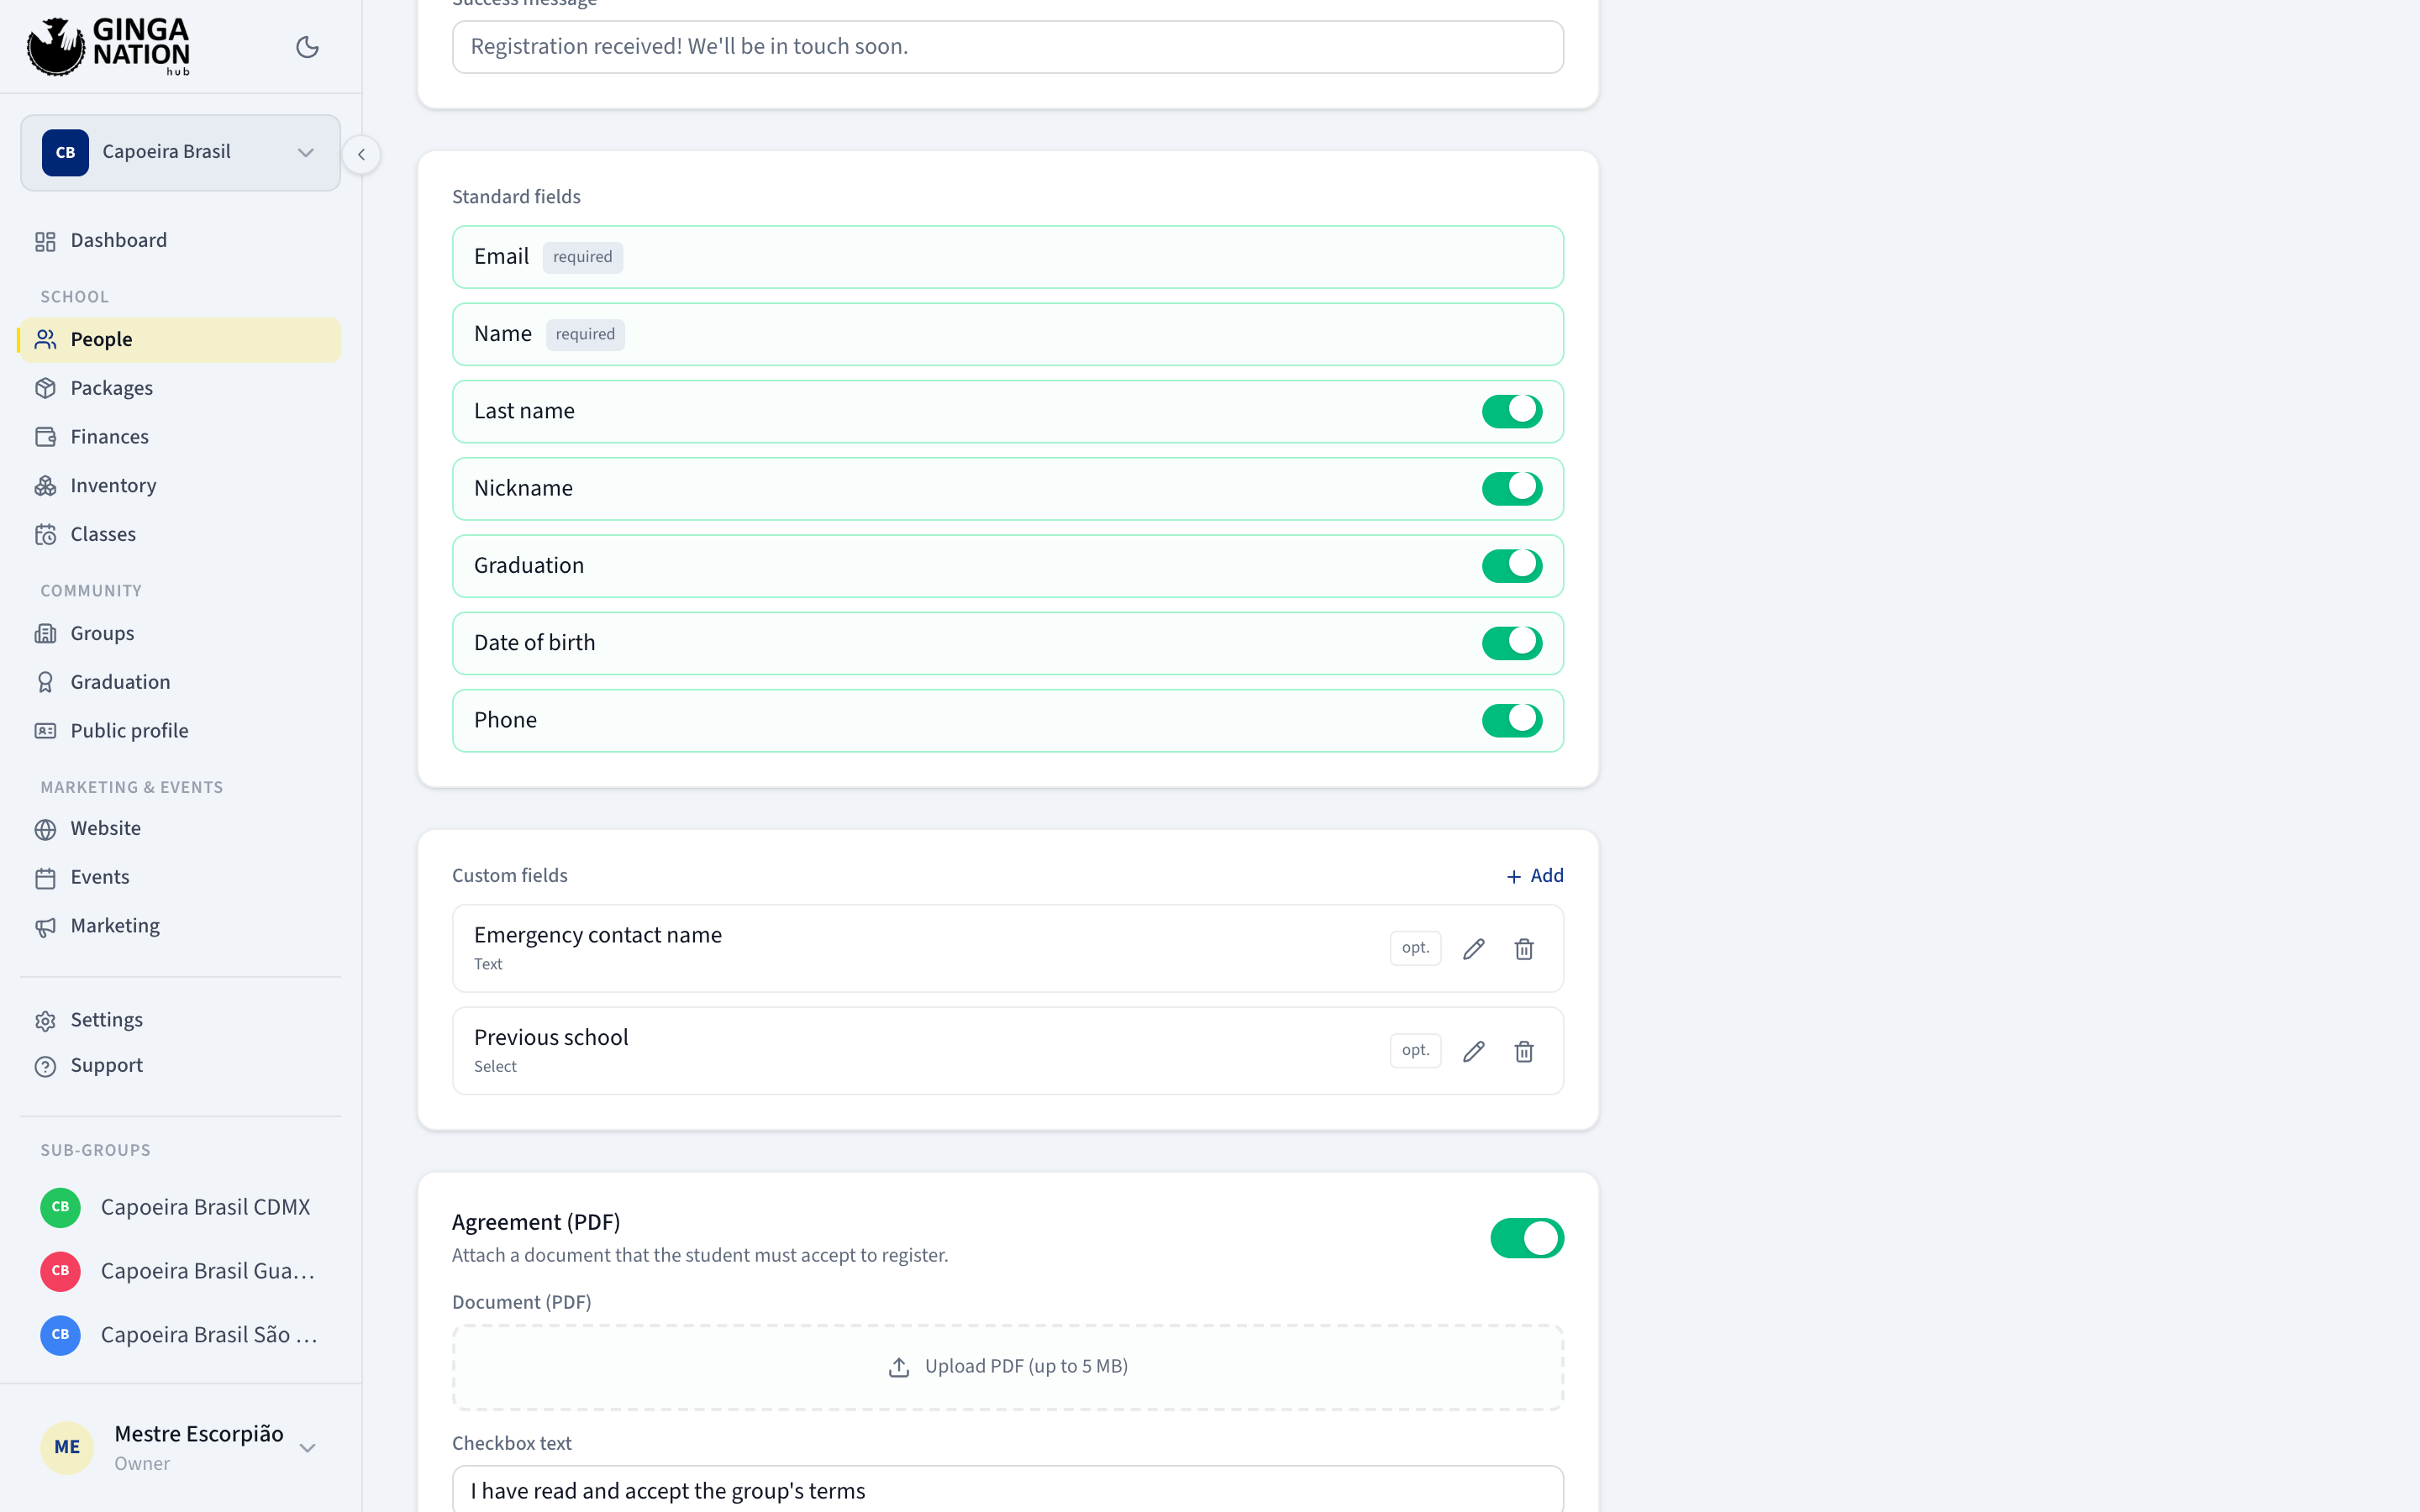Click opt. badge for Previous school
Viewport: 2420px width, 1512px height.
tap(1415, 1050)
